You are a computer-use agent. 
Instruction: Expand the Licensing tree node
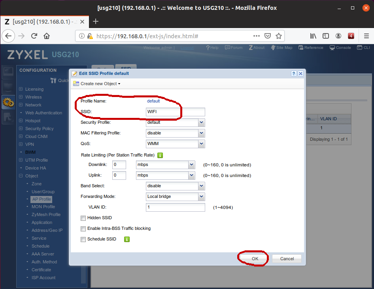(21, 89)
